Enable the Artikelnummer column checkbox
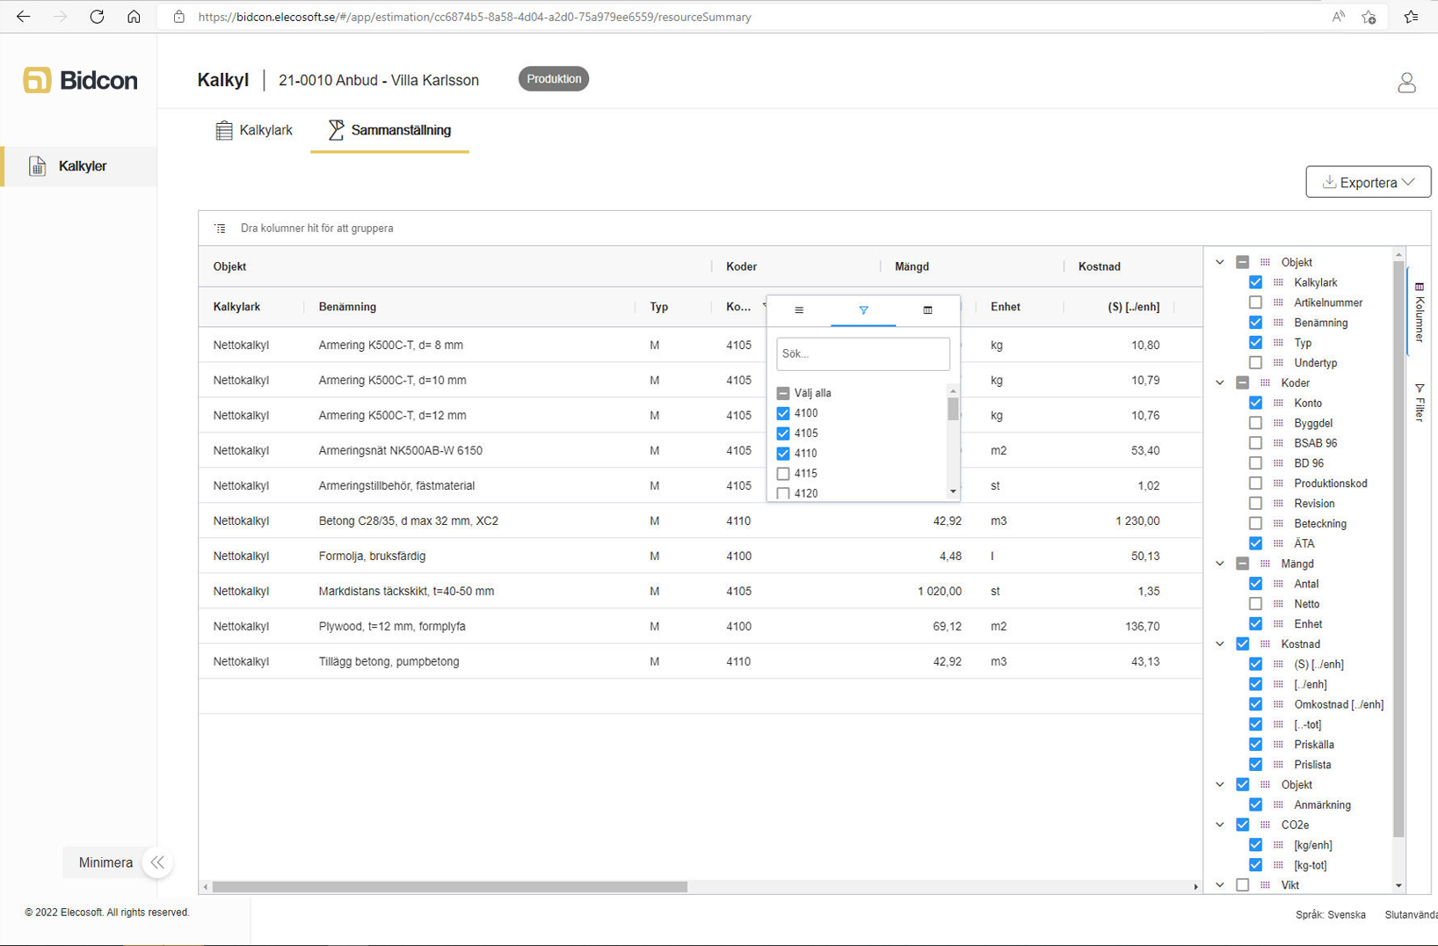 pyautogui.click(x=1255, y=302)
